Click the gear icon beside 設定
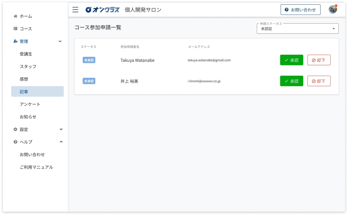 click(15, 129)
